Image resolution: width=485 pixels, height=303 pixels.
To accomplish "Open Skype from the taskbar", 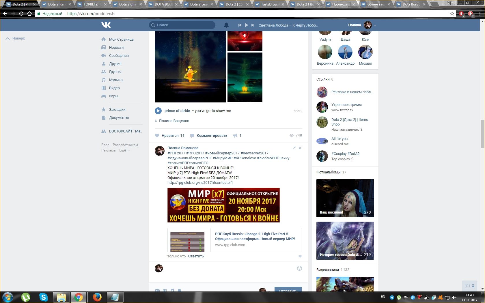I will [44, 297].
